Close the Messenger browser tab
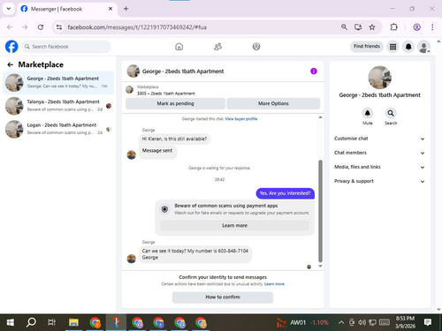 click(110, 9)
